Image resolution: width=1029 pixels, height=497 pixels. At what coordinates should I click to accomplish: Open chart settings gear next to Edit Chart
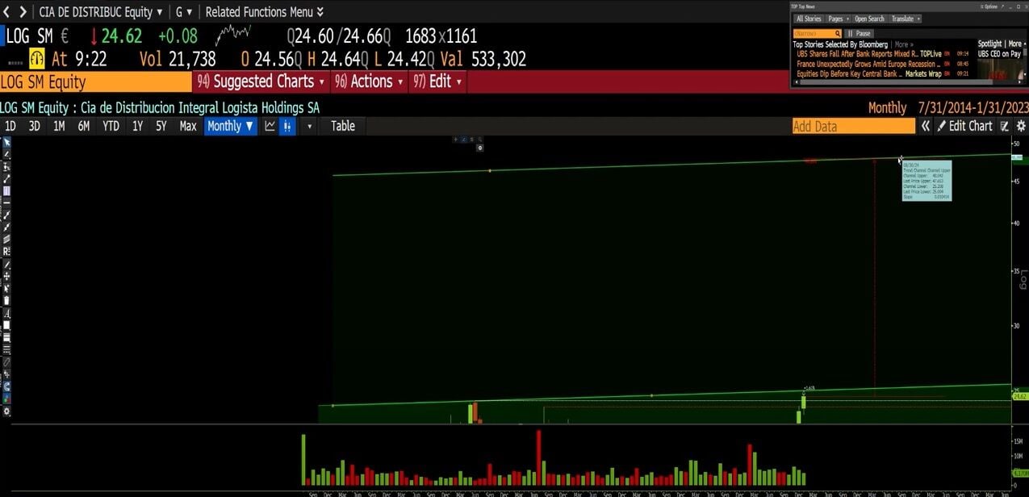point(1021,126)
